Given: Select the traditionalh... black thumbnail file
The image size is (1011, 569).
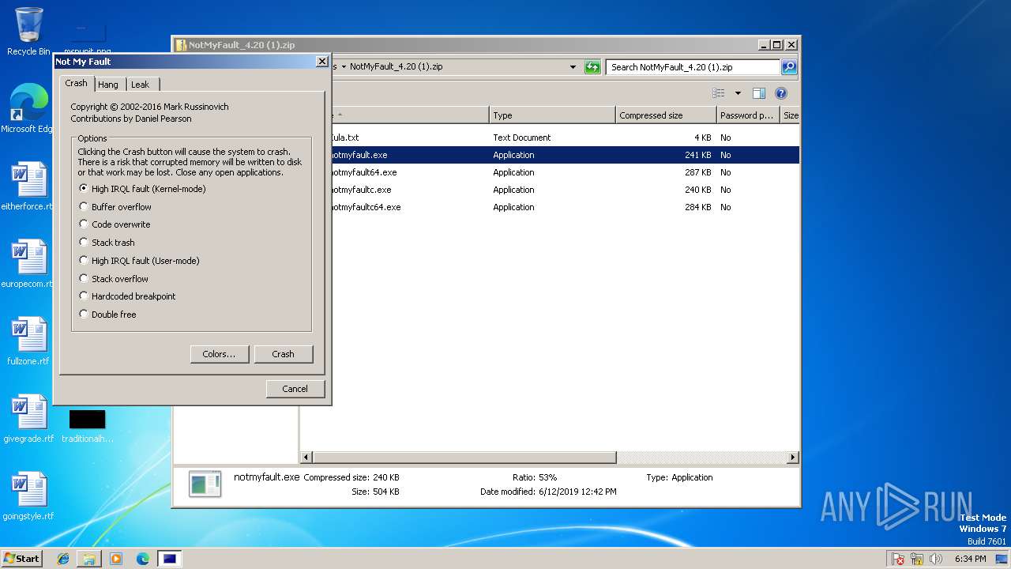Looking at the screenshot, I should 87,427.
